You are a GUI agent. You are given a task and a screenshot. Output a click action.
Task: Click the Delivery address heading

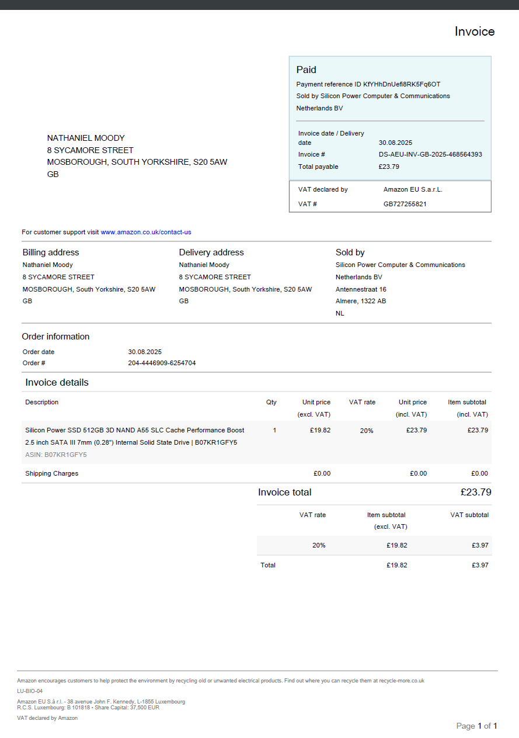(211, 252)
